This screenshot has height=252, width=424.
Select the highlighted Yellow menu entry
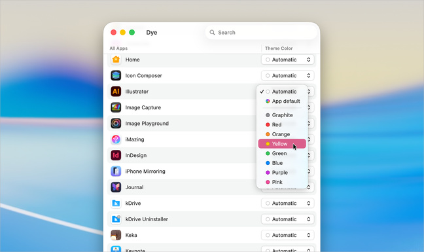tap(282, 144)
